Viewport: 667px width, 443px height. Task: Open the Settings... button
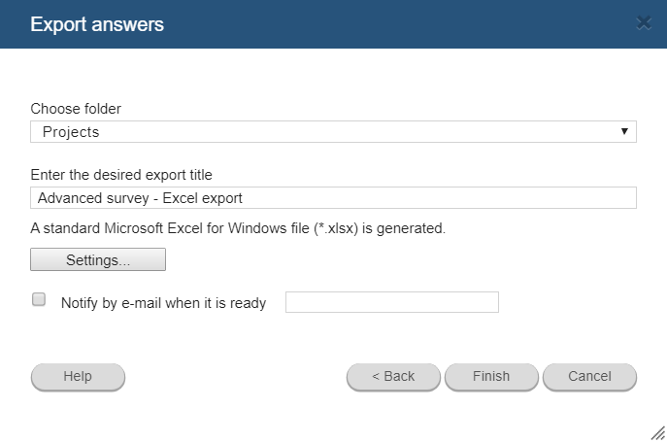98,259
